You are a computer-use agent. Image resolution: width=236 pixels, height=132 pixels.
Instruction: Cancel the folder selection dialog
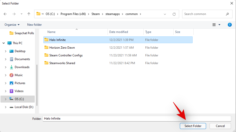point(220,126)
